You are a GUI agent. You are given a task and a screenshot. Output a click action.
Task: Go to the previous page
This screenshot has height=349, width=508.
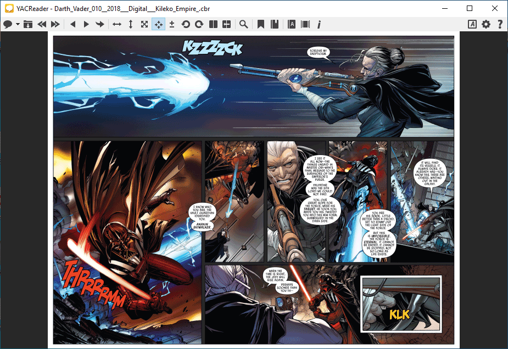coord(73,24)
